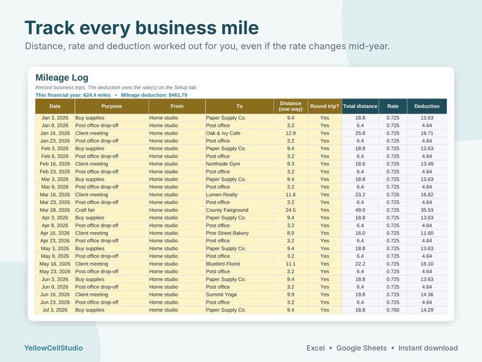Select the 'Bluebird Florist' destination cell

point(239,264)
